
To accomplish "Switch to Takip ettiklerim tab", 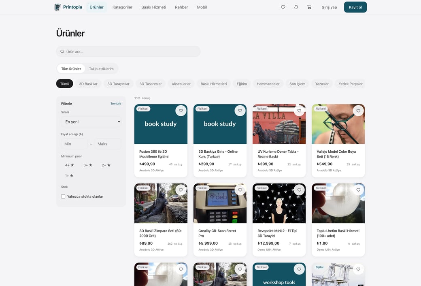I will 101,69.
